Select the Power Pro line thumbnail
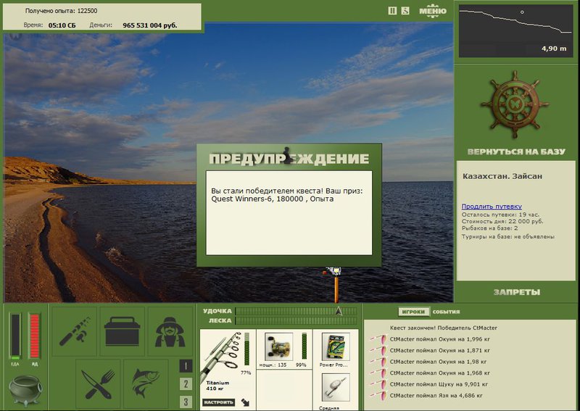 336,346
